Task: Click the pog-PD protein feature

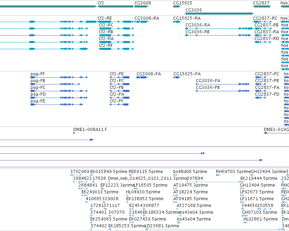Action: (59, 98)
